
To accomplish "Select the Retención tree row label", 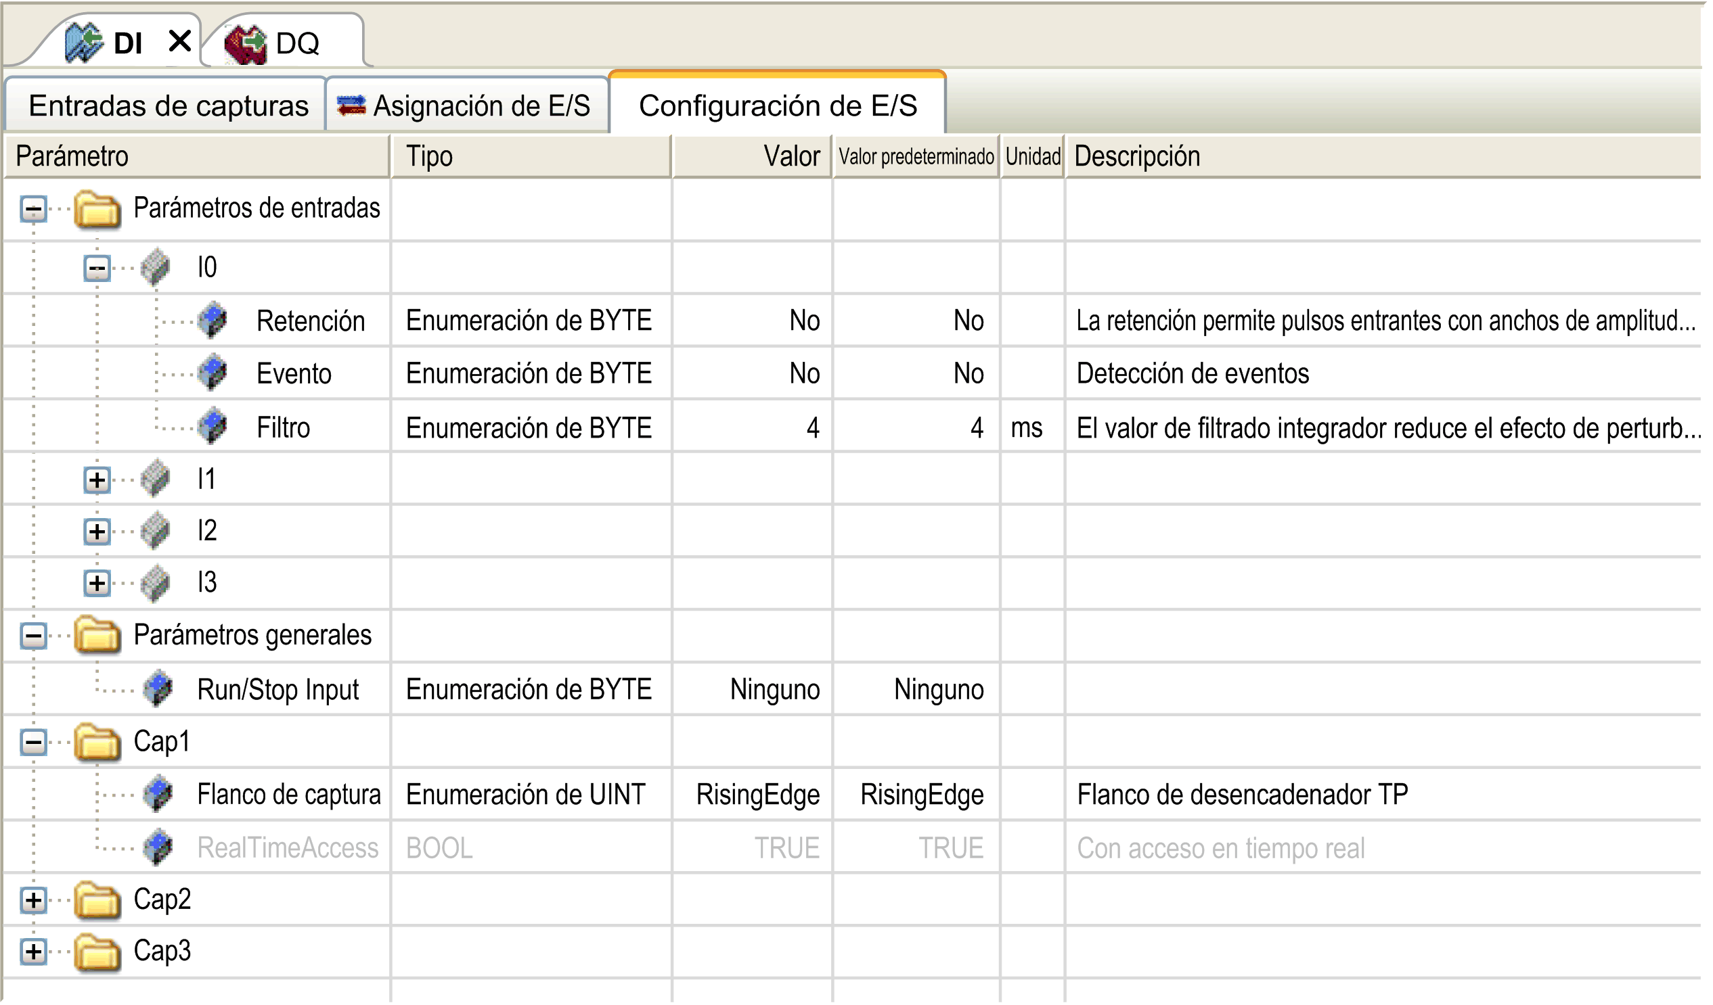I will click(311, 321).
